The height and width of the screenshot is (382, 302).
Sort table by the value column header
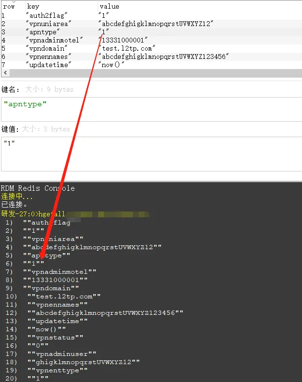pos(109,7)
